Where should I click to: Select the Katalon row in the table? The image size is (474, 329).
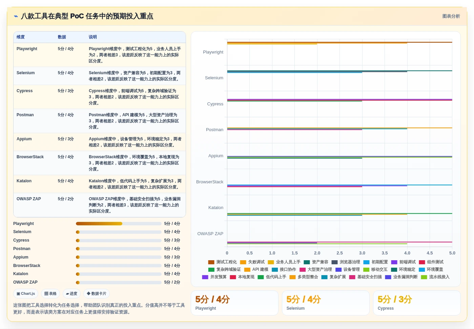tap(100, 184)
